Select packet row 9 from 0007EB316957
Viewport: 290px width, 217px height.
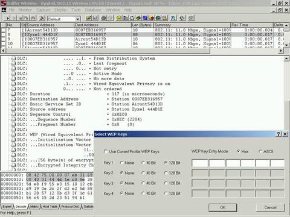(141, 39)
